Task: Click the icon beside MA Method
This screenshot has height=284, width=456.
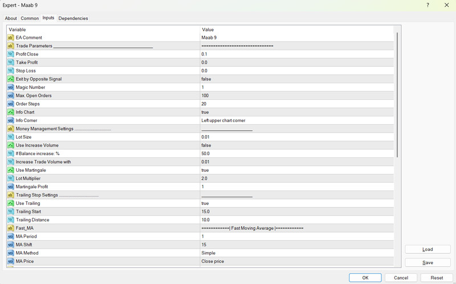Action: (x=10, y=253)
